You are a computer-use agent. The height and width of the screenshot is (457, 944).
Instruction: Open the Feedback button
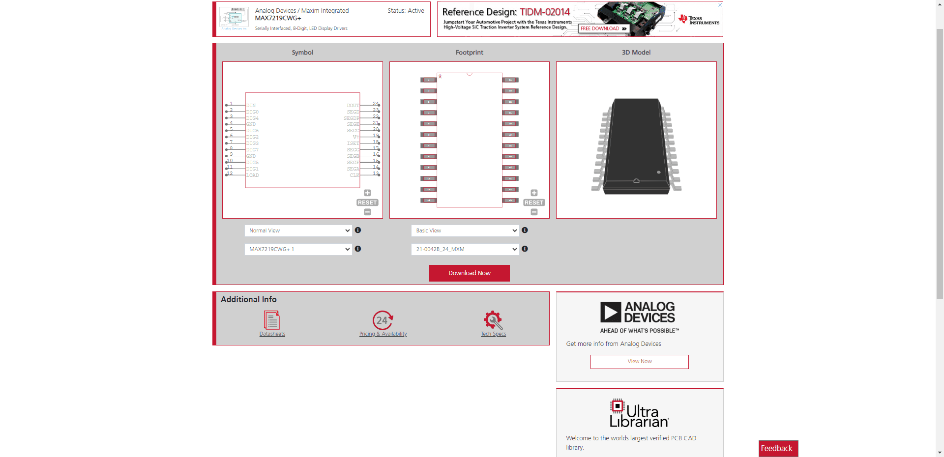pos(778,448)
